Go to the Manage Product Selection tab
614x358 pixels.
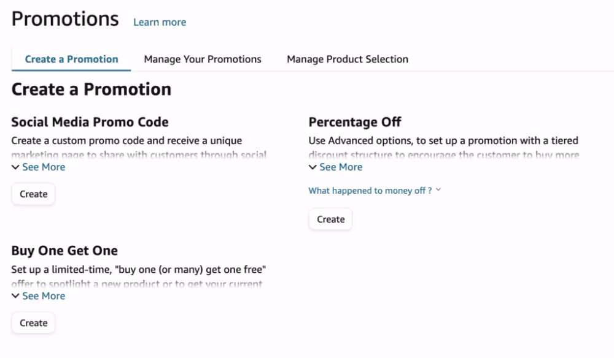[x=348, y=59]
